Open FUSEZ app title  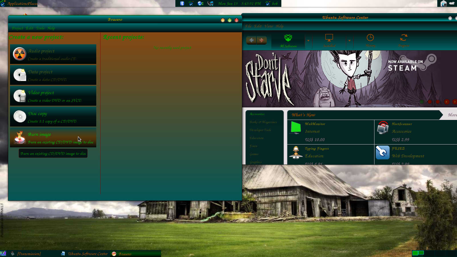[x=398, y=148]
